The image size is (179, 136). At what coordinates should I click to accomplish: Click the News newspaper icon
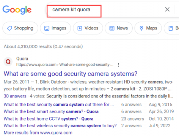coord(112,28)
